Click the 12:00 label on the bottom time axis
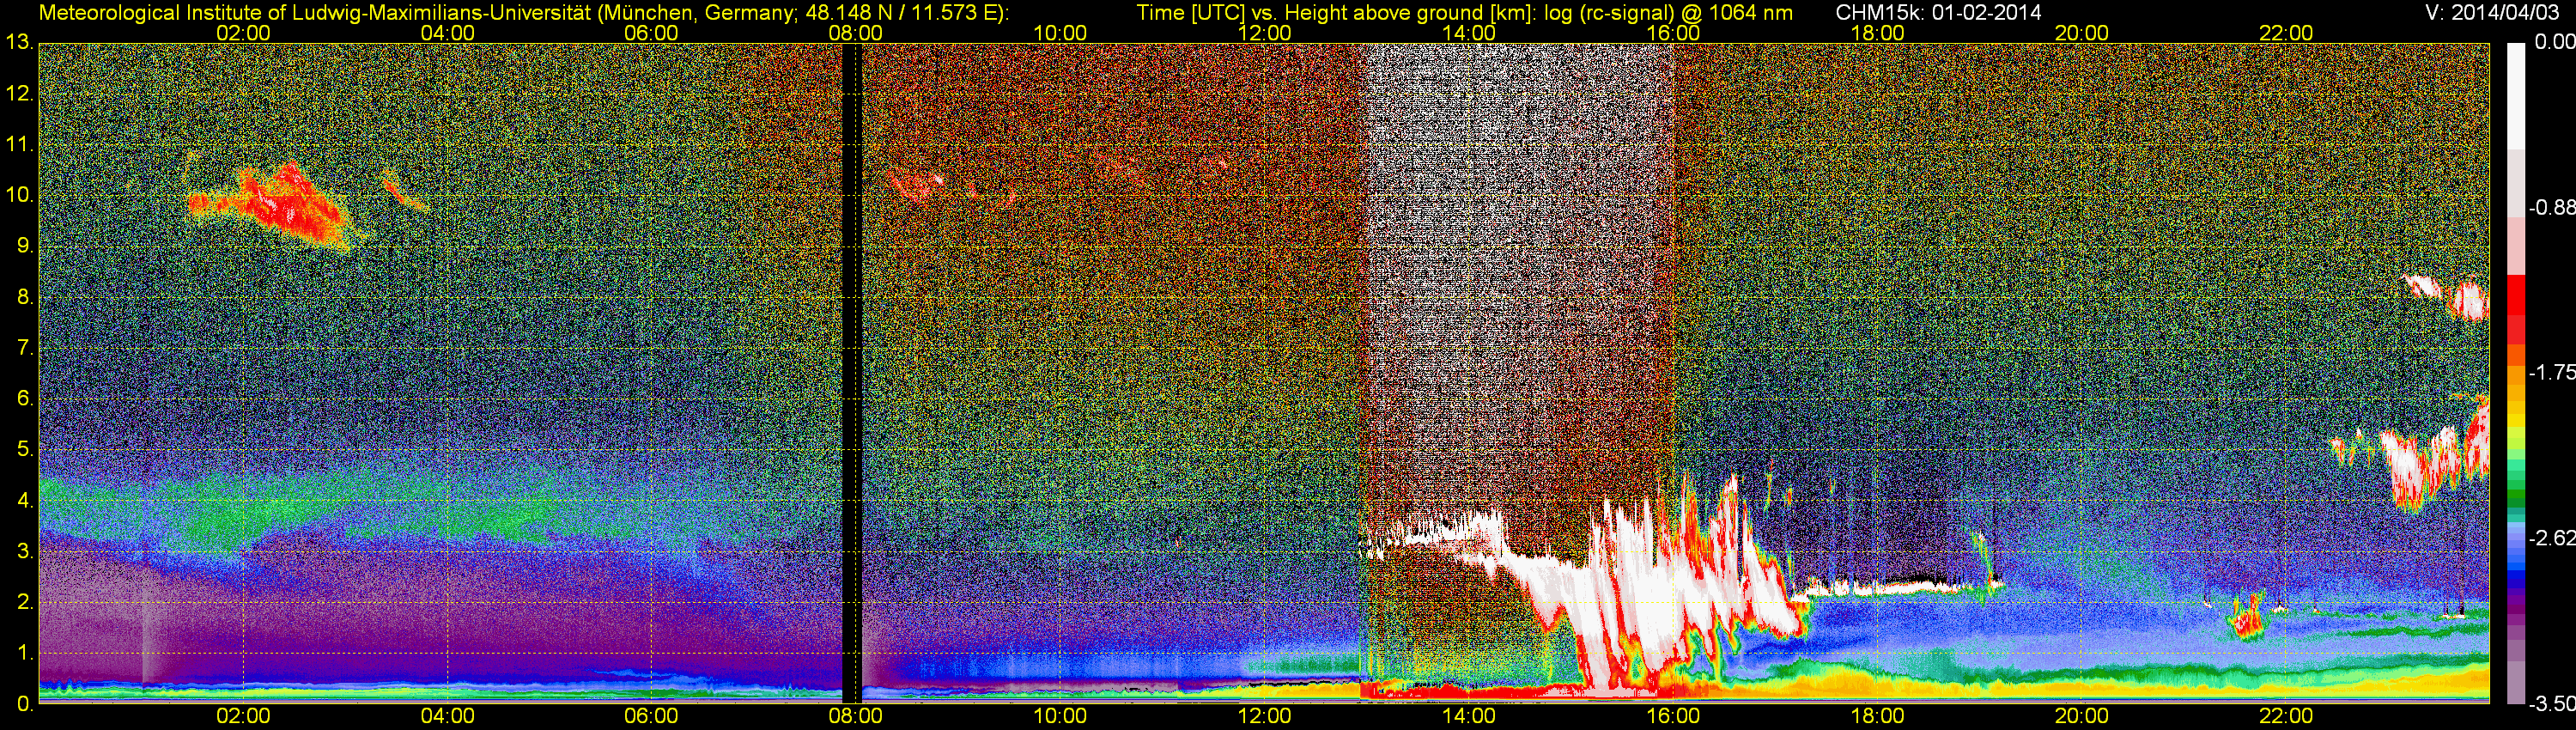Image resolution: width=2576 pixels, height=730 pixels. click(1264, 716)
